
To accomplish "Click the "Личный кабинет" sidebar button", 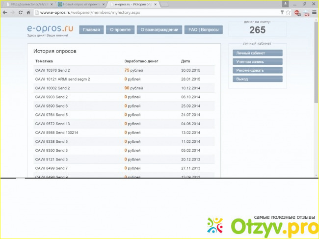I will [x=258, y=53].
